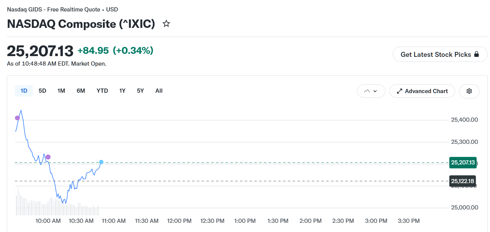The height and width of the screenshot is (232, 490).
Task: Select the 1D time range
Action: click(24, 91)
